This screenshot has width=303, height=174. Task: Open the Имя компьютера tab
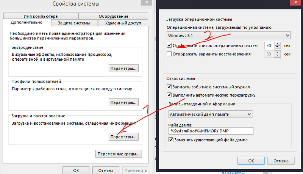click(x=41, y=16)
